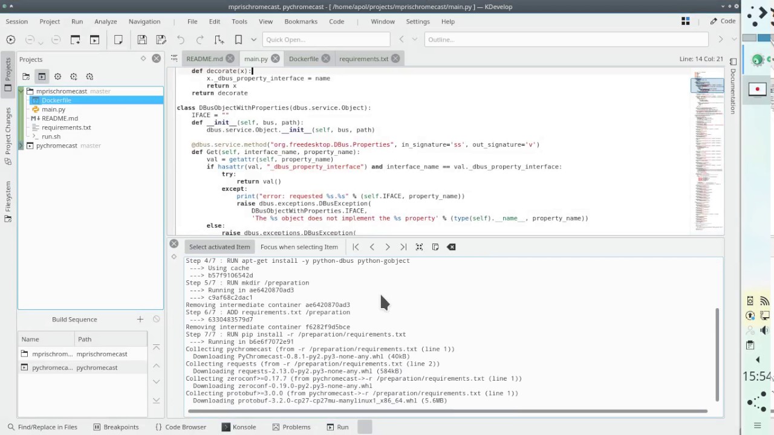This screenshot has height=435, width=774.
Task: Go to next item in output panel
Action: 388,246
